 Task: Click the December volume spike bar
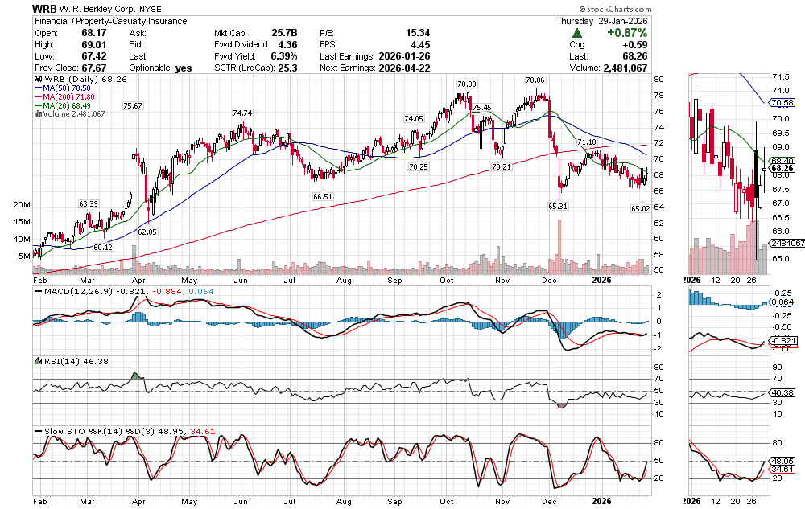pyautogui.click(x=557, y=246)
